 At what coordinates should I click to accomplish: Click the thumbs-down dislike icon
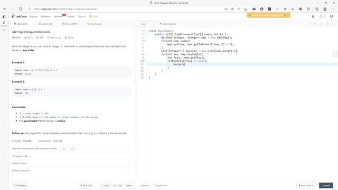(37, 37)
